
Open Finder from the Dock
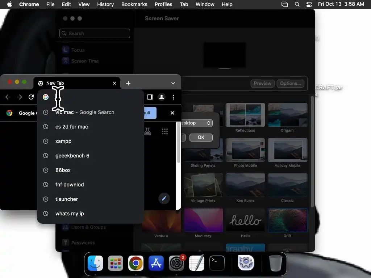click(x=95, y=263)
